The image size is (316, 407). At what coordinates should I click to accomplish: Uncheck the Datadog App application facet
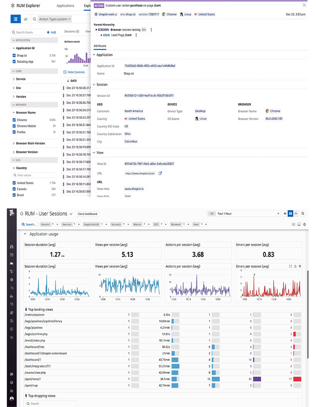[14, 62]
